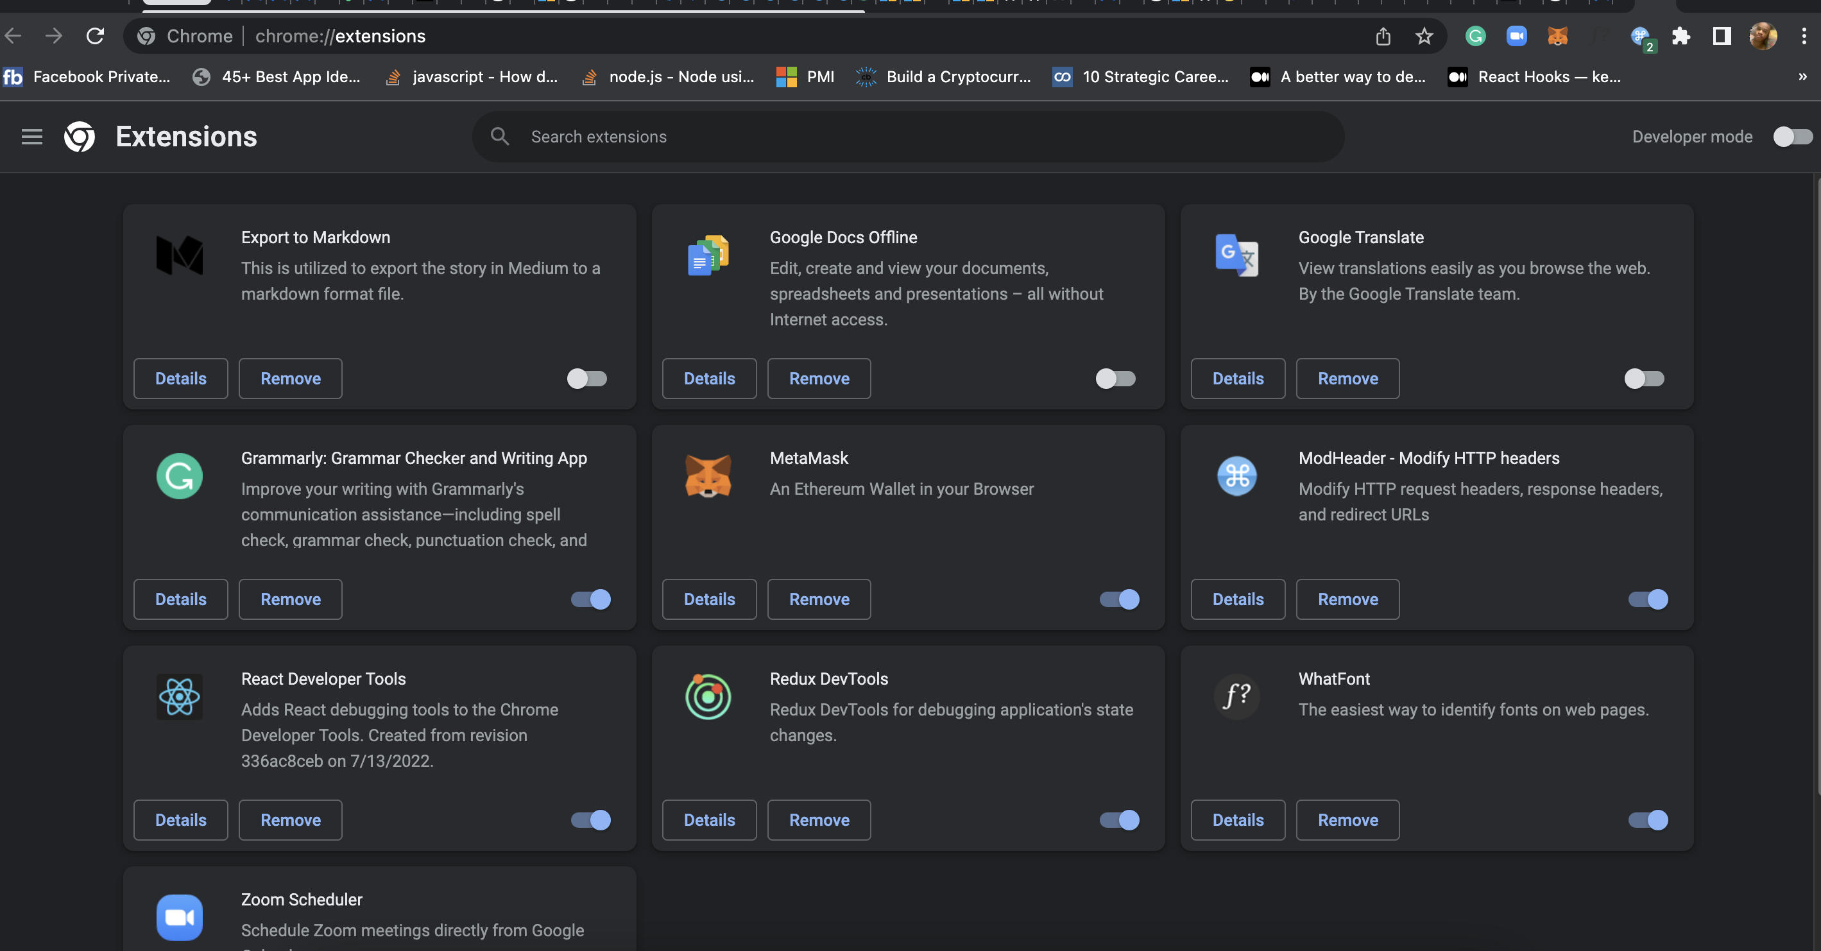
Task: Turn off the WhatFont extension
Action: [x=1647, y=819]
